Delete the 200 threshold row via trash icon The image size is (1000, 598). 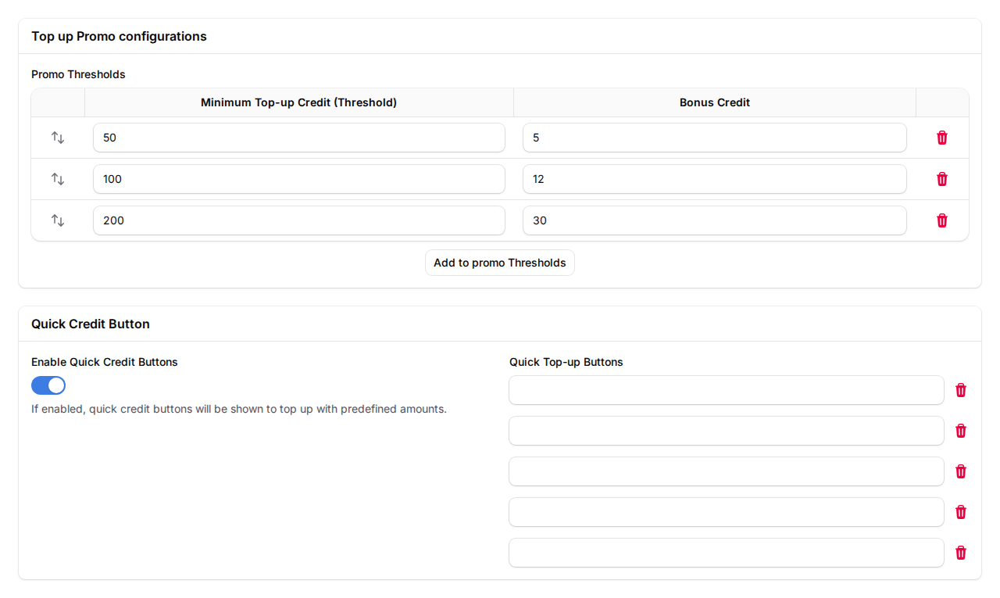942,220
